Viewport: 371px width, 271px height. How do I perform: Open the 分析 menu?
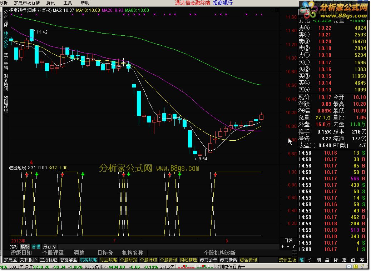(4, 3)
